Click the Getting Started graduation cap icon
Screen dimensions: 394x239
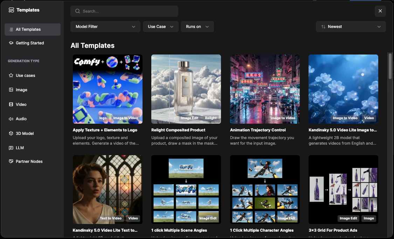(11, 43)
